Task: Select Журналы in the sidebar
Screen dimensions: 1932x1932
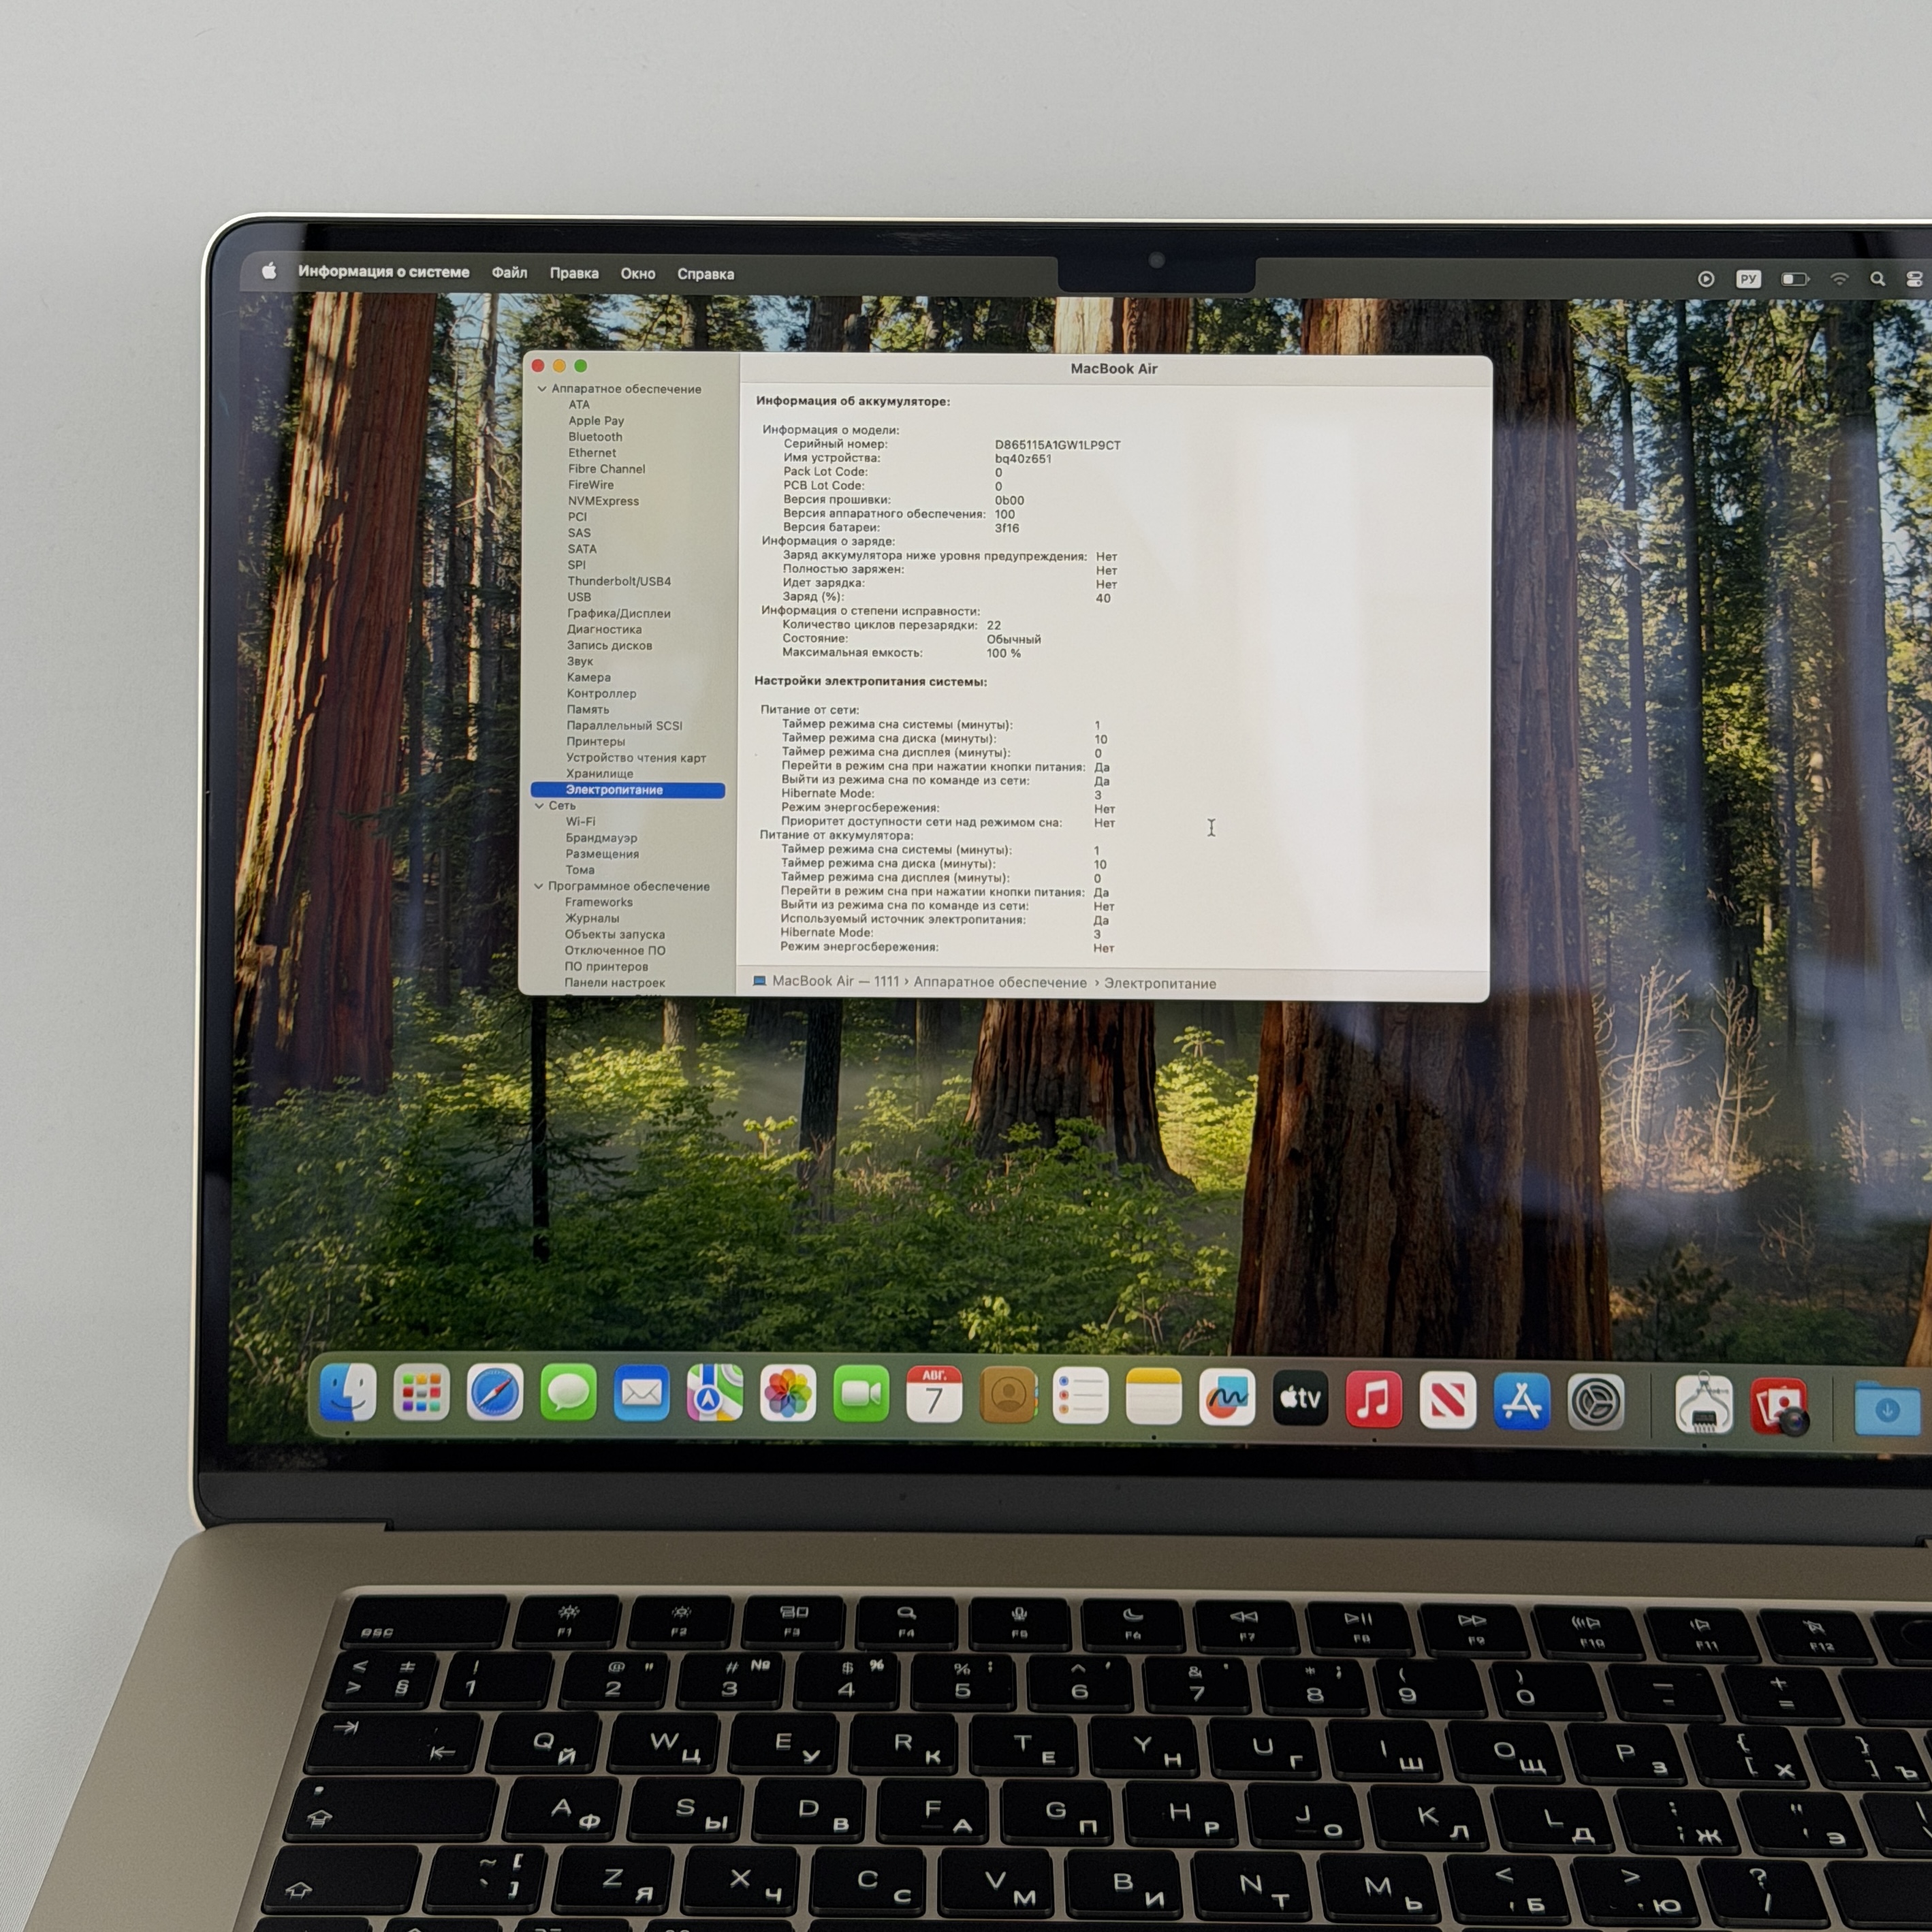Action: click(592, 918)
